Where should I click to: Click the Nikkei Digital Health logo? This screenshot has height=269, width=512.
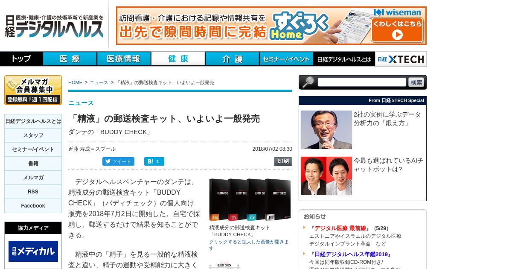click(x=54, y=26)
